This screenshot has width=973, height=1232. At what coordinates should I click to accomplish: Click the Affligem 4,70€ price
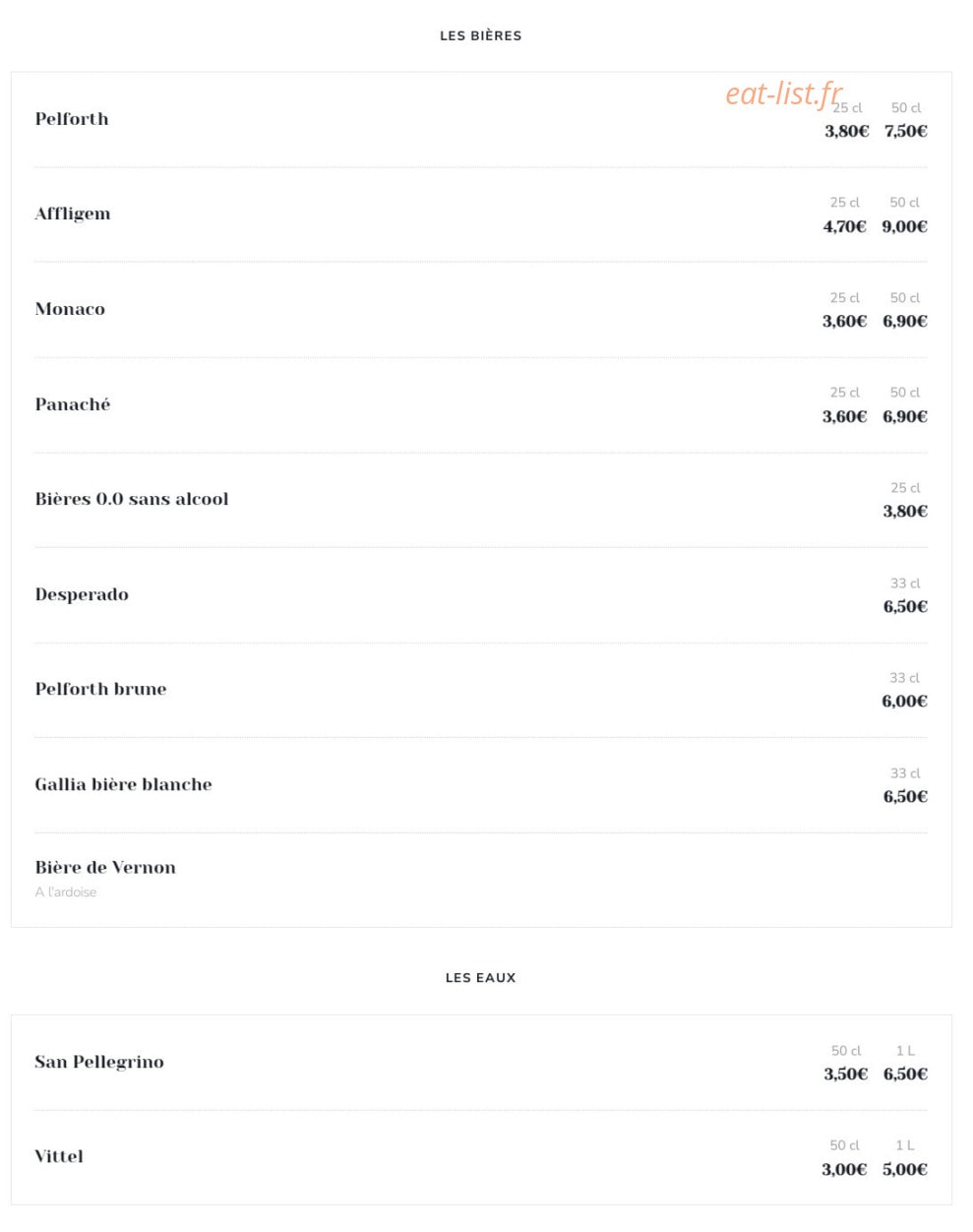point(845,226)
